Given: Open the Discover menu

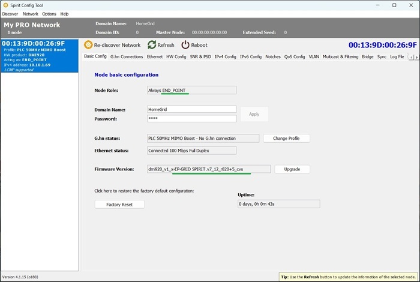Looking at the screenshot, I should pos(10,14).
